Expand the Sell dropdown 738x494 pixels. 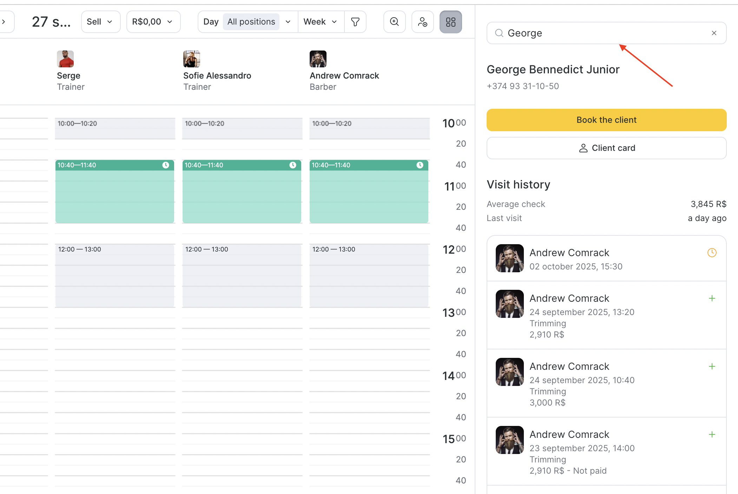click(100, 22)
